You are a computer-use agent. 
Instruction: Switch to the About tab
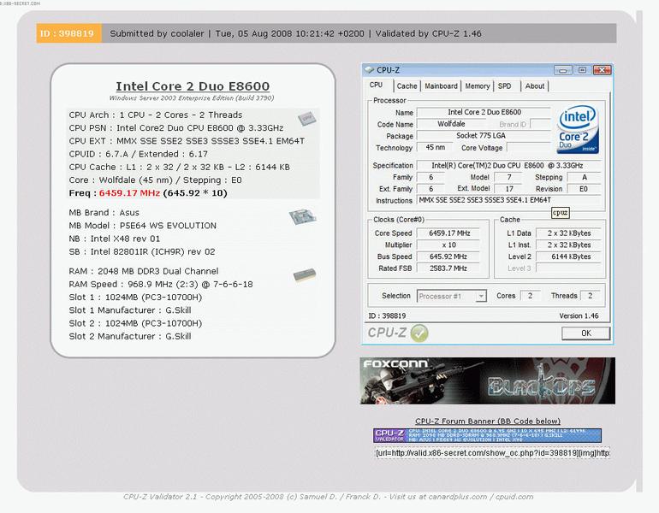[x=535, y=86]
